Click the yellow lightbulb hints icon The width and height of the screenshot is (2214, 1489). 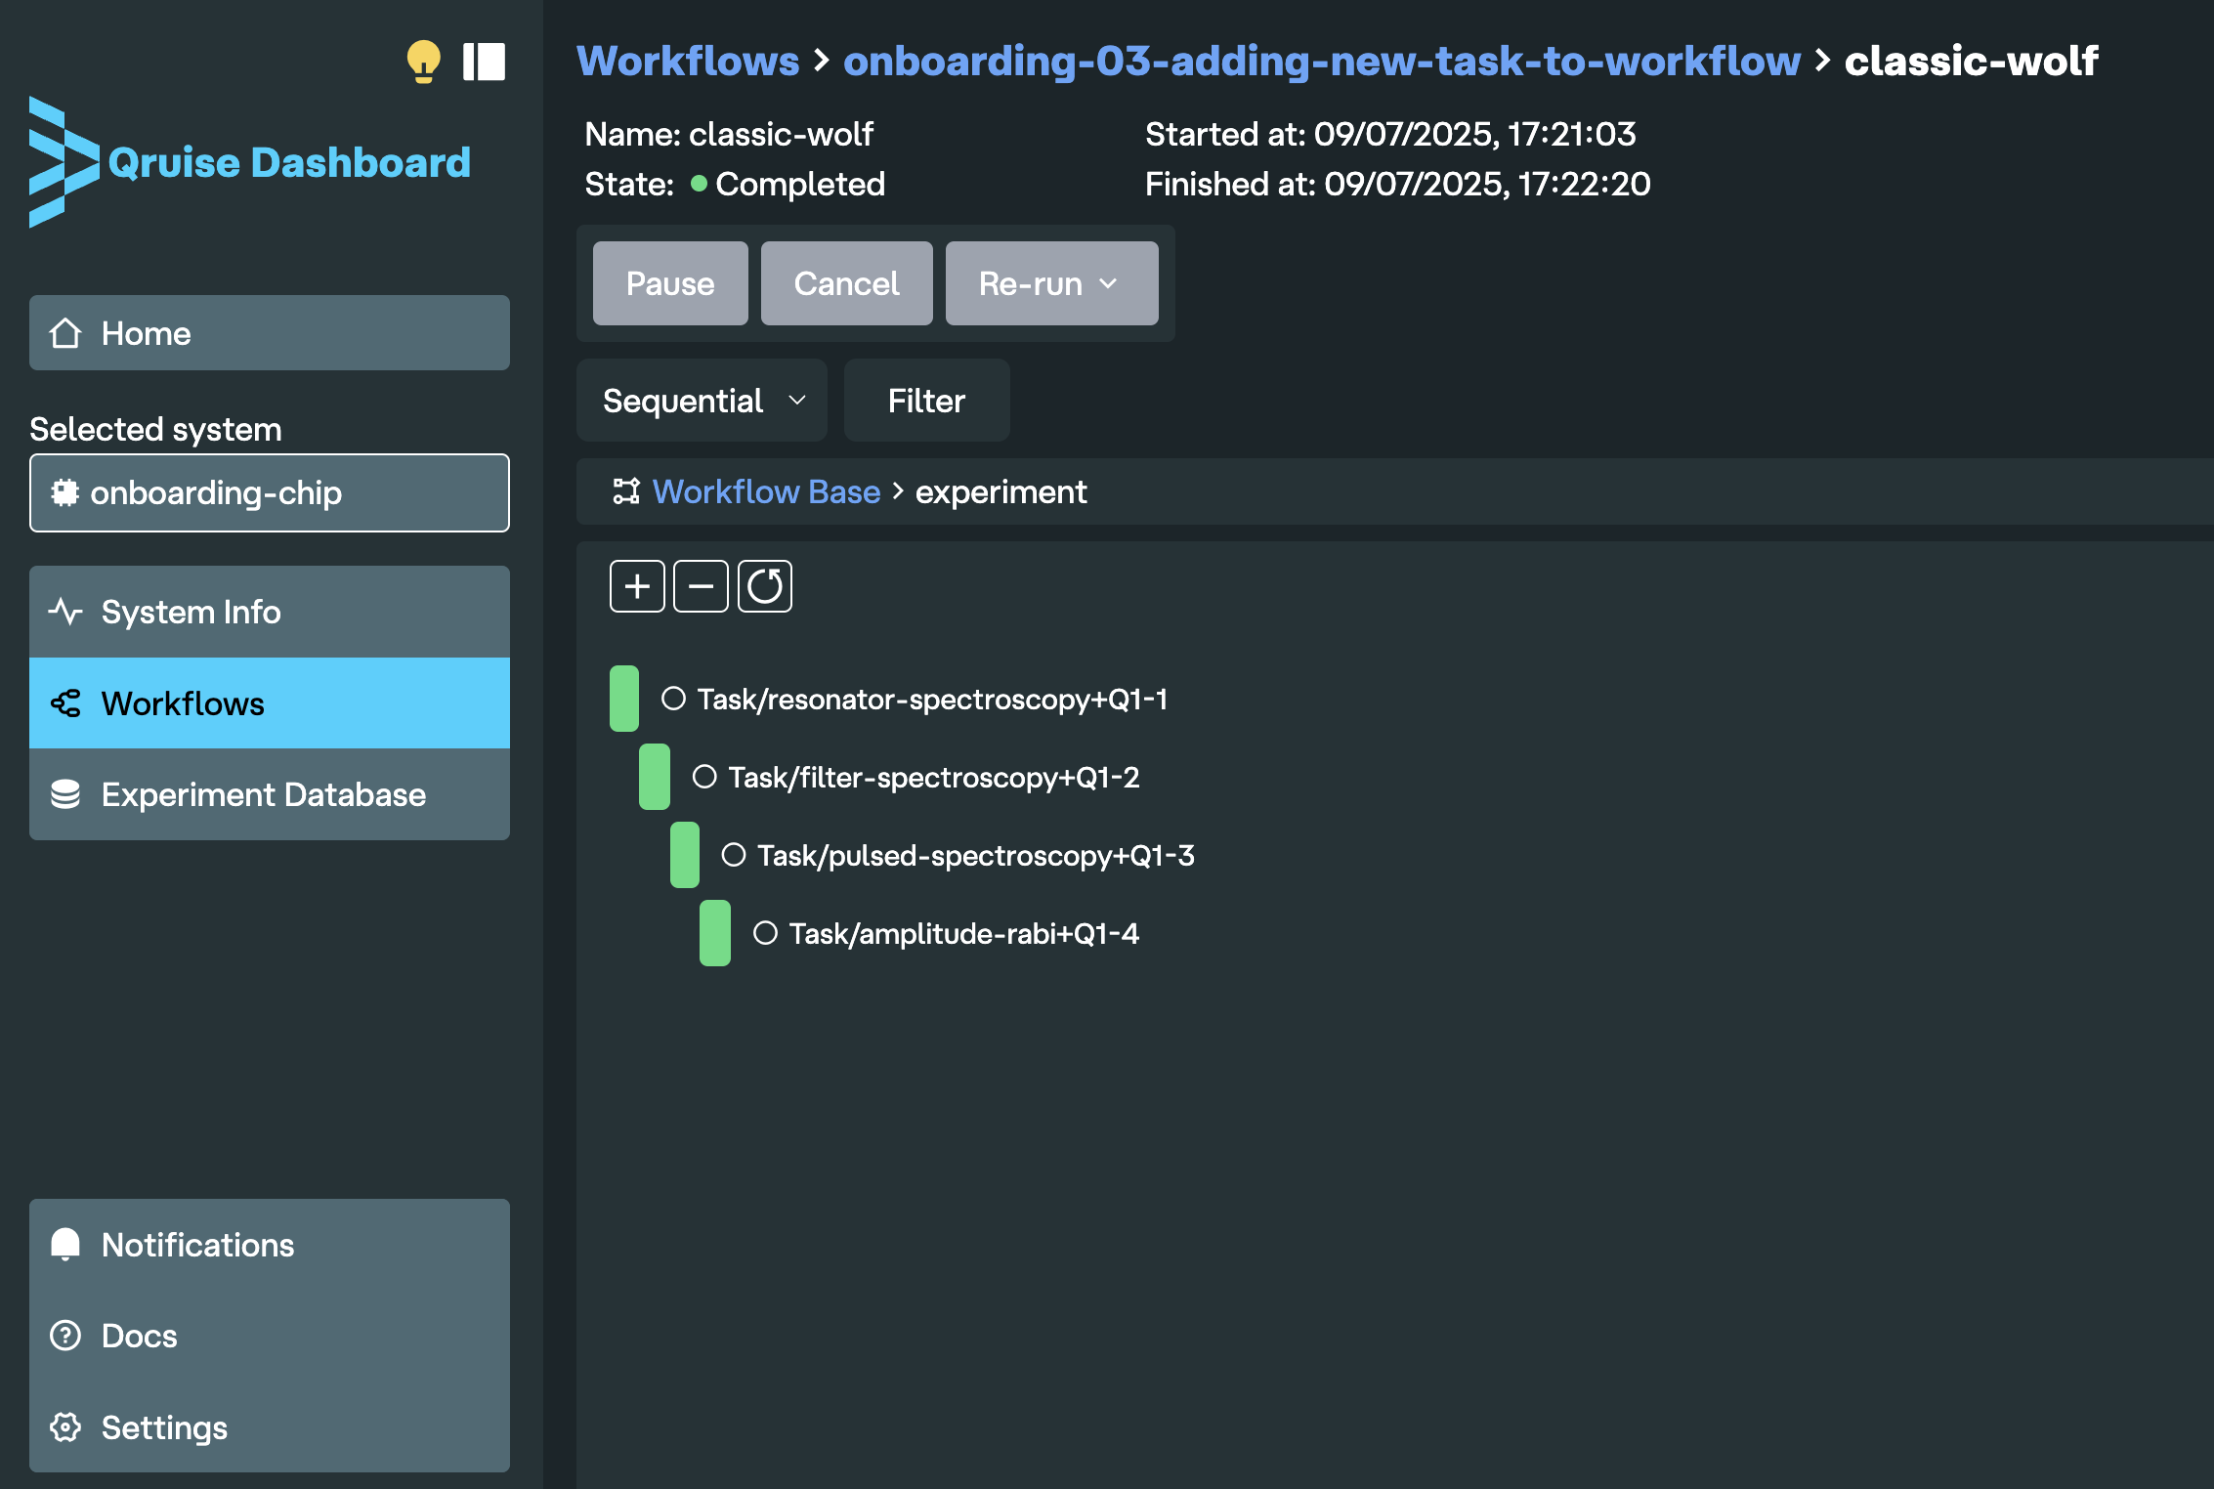click(x=423, y=61)
